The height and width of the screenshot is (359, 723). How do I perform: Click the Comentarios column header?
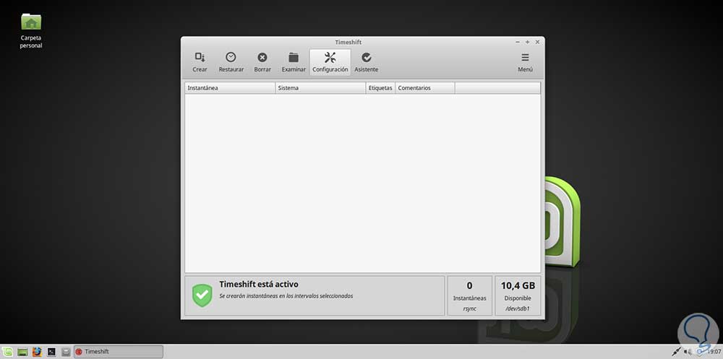[425, 88]
